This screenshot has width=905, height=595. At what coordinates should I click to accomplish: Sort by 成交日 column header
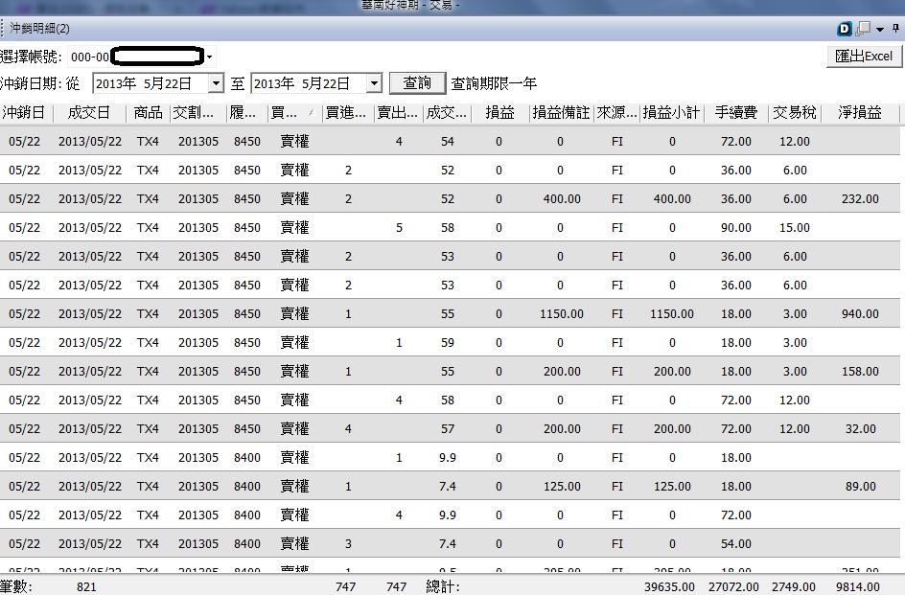(x=89, y=112)
